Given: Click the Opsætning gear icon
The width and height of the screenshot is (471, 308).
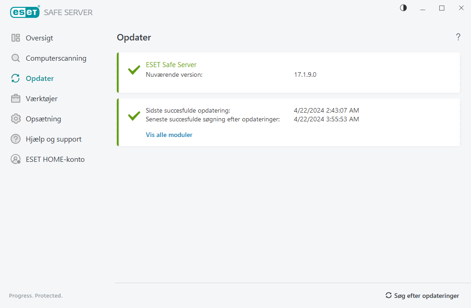Looking at the screenshot, I should pyautogui.click(x=15, y=119).
